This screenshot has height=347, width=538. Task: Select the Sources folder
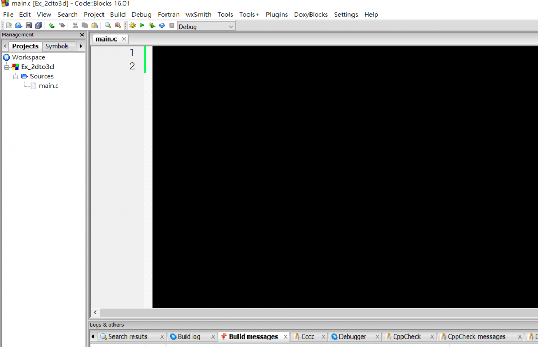point(42,76)
